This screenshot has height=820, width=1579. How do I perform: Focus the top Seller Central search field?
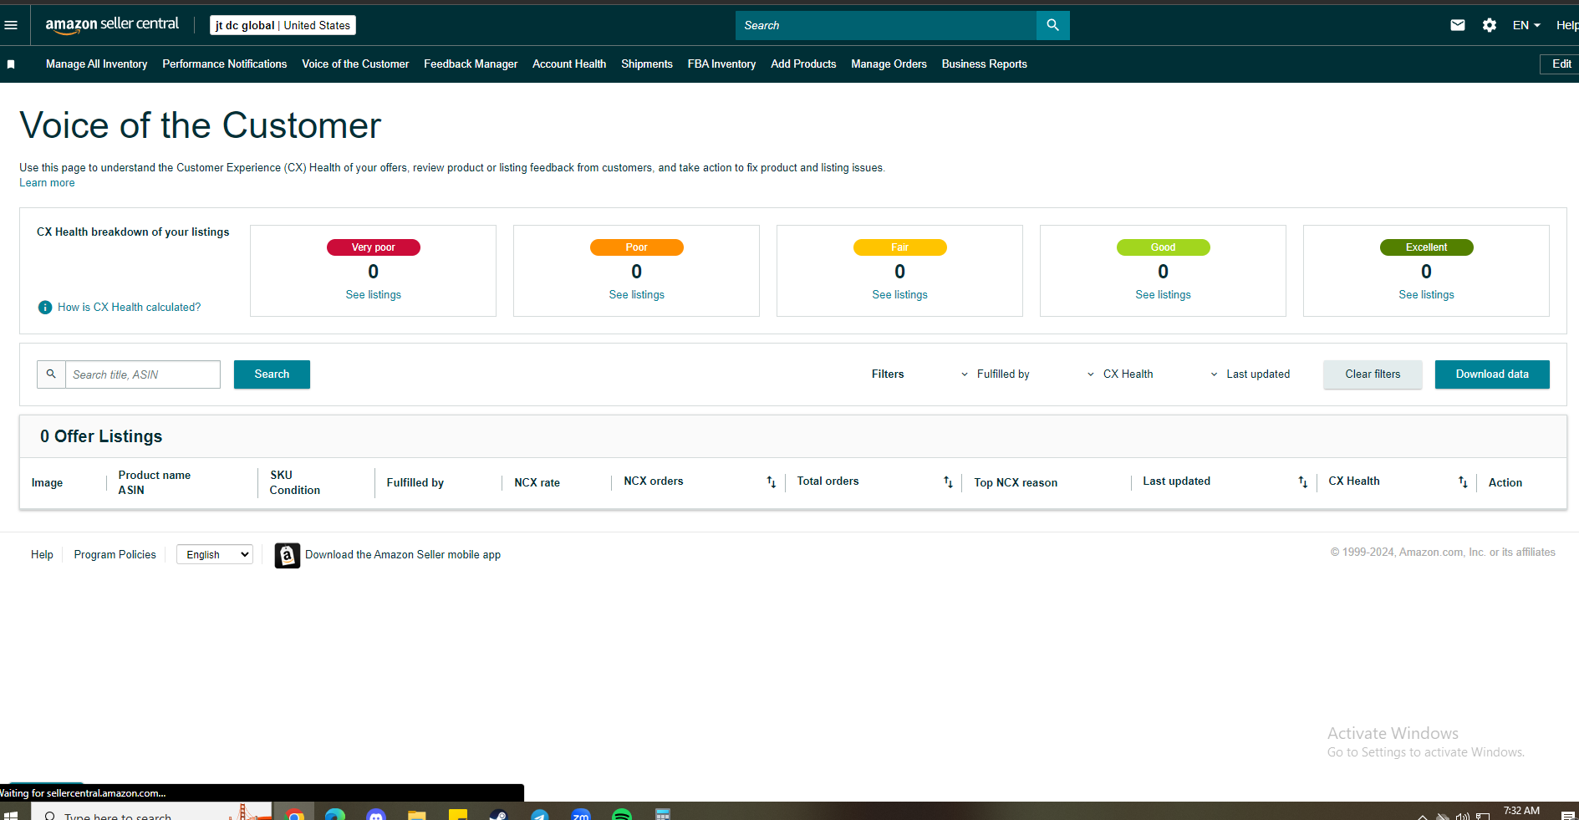pyautogui.click(x=886, y=25)
